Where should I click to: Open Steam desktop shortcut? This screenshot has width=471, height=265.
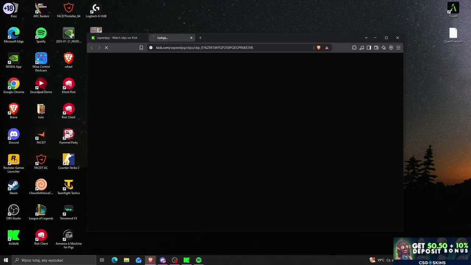(x=14, y=187)
